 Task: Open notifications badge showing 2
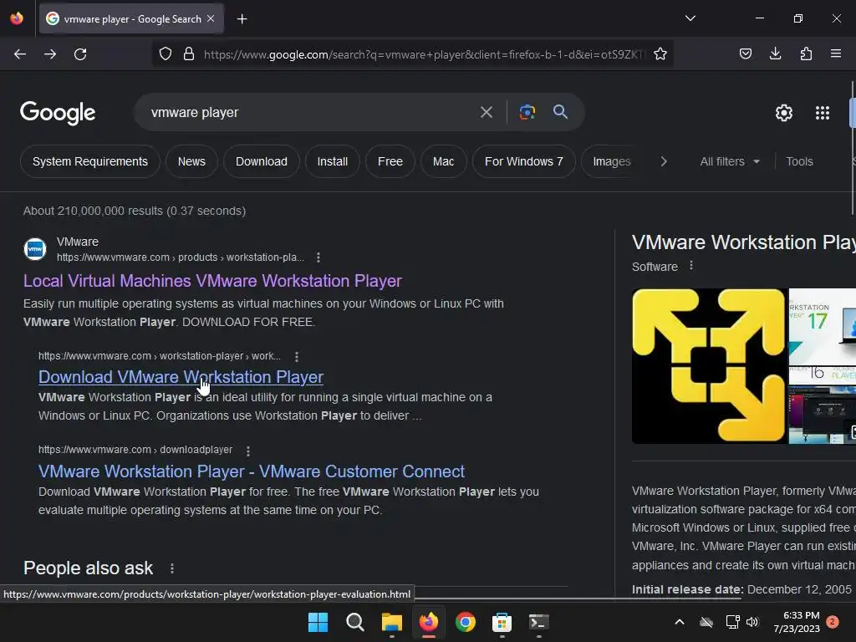pos(833,622)
